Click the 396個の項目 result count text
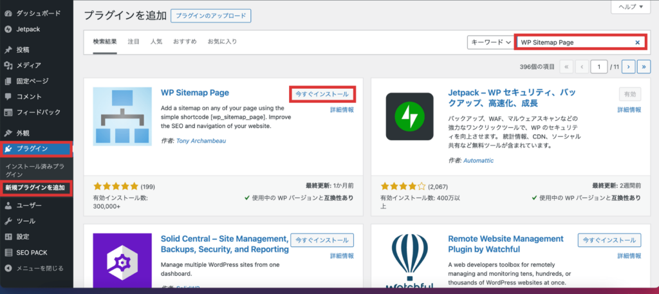The height and width of the screenshot is (294, 659). click(537, 67)
